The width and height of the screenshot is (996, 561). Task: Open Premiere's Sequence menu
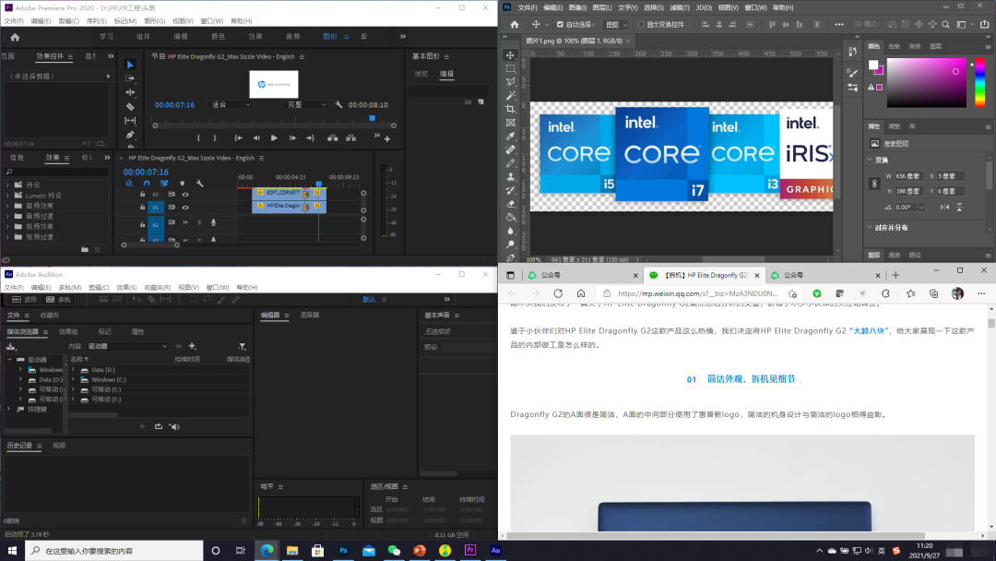[x=96, y=21]
